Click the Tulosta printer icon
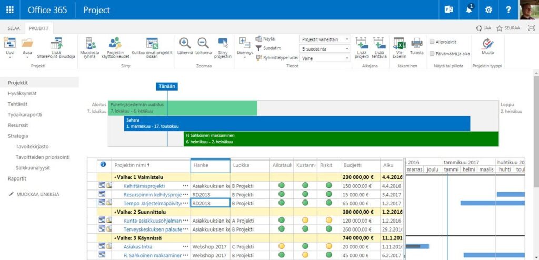Viewport: 539px width, 260px height. [x=417, y=43]
